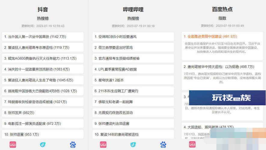Tap the Bilibili icon in the 百度热点 panel

192,145
